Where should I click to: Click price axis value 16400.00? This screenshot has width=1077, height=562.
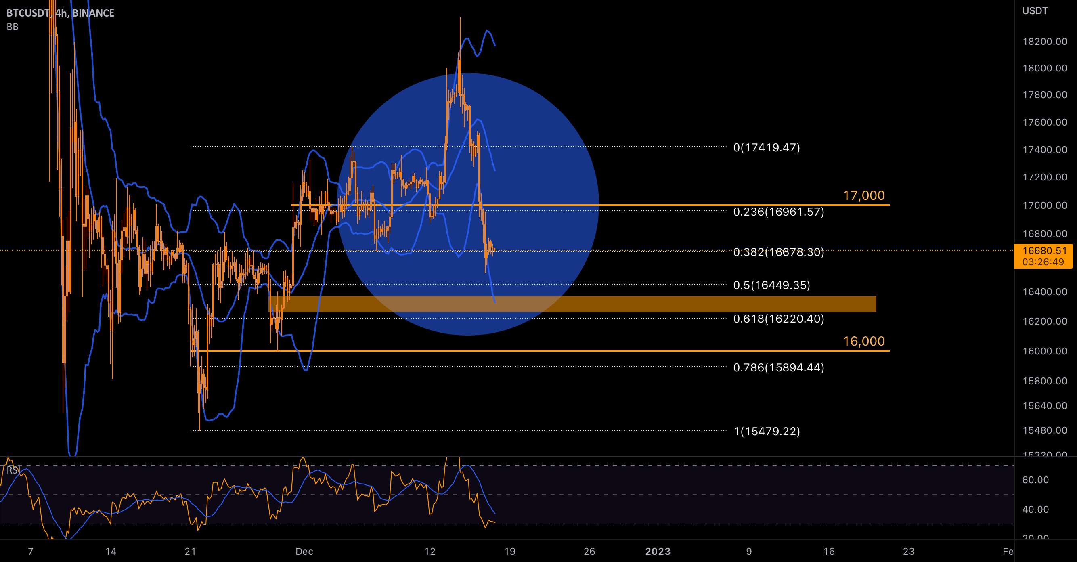point(1045,292)
